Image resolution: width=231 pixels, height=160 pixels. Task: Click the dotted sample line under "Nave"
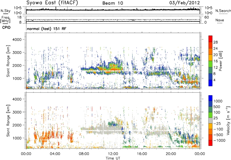click(x=220, y=23)
